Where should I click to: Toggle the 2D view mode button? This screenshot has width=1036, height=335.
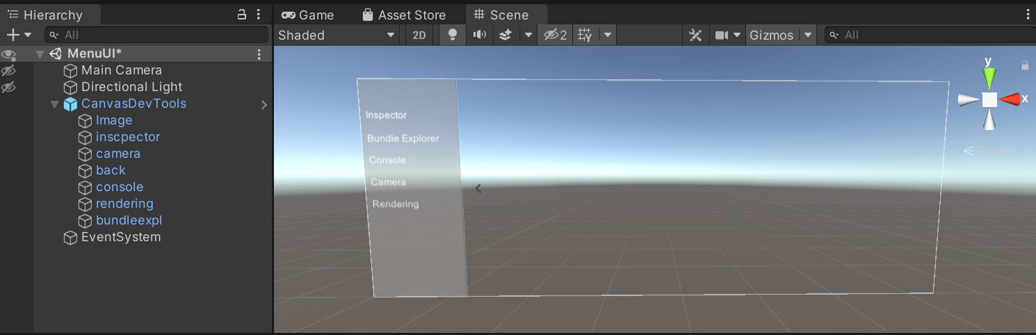coord(419,35)
